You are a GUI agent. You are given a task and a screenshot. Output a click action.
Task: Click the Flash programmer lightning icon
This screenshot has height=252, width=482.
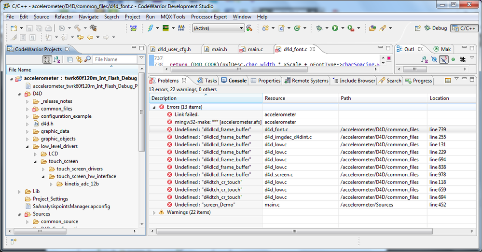pos(150,28)
